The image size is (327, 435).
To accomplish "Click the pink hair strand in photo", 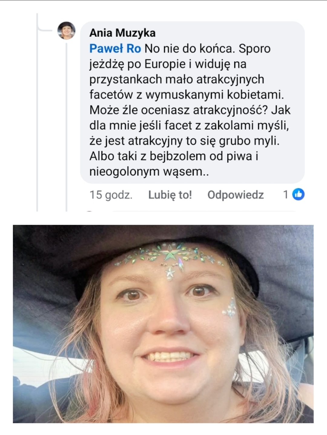I will coord(85,391).
